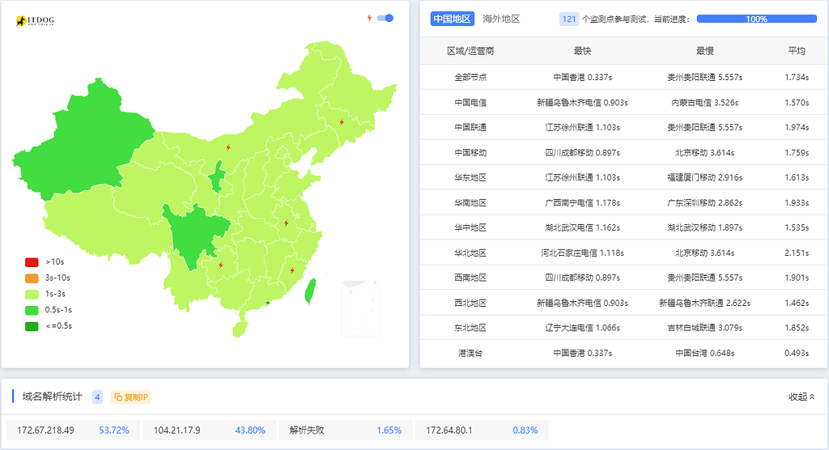Screen dimensions: 829x450
Task: Sort by 最慢 column header
Action: (x=705, y=51)
